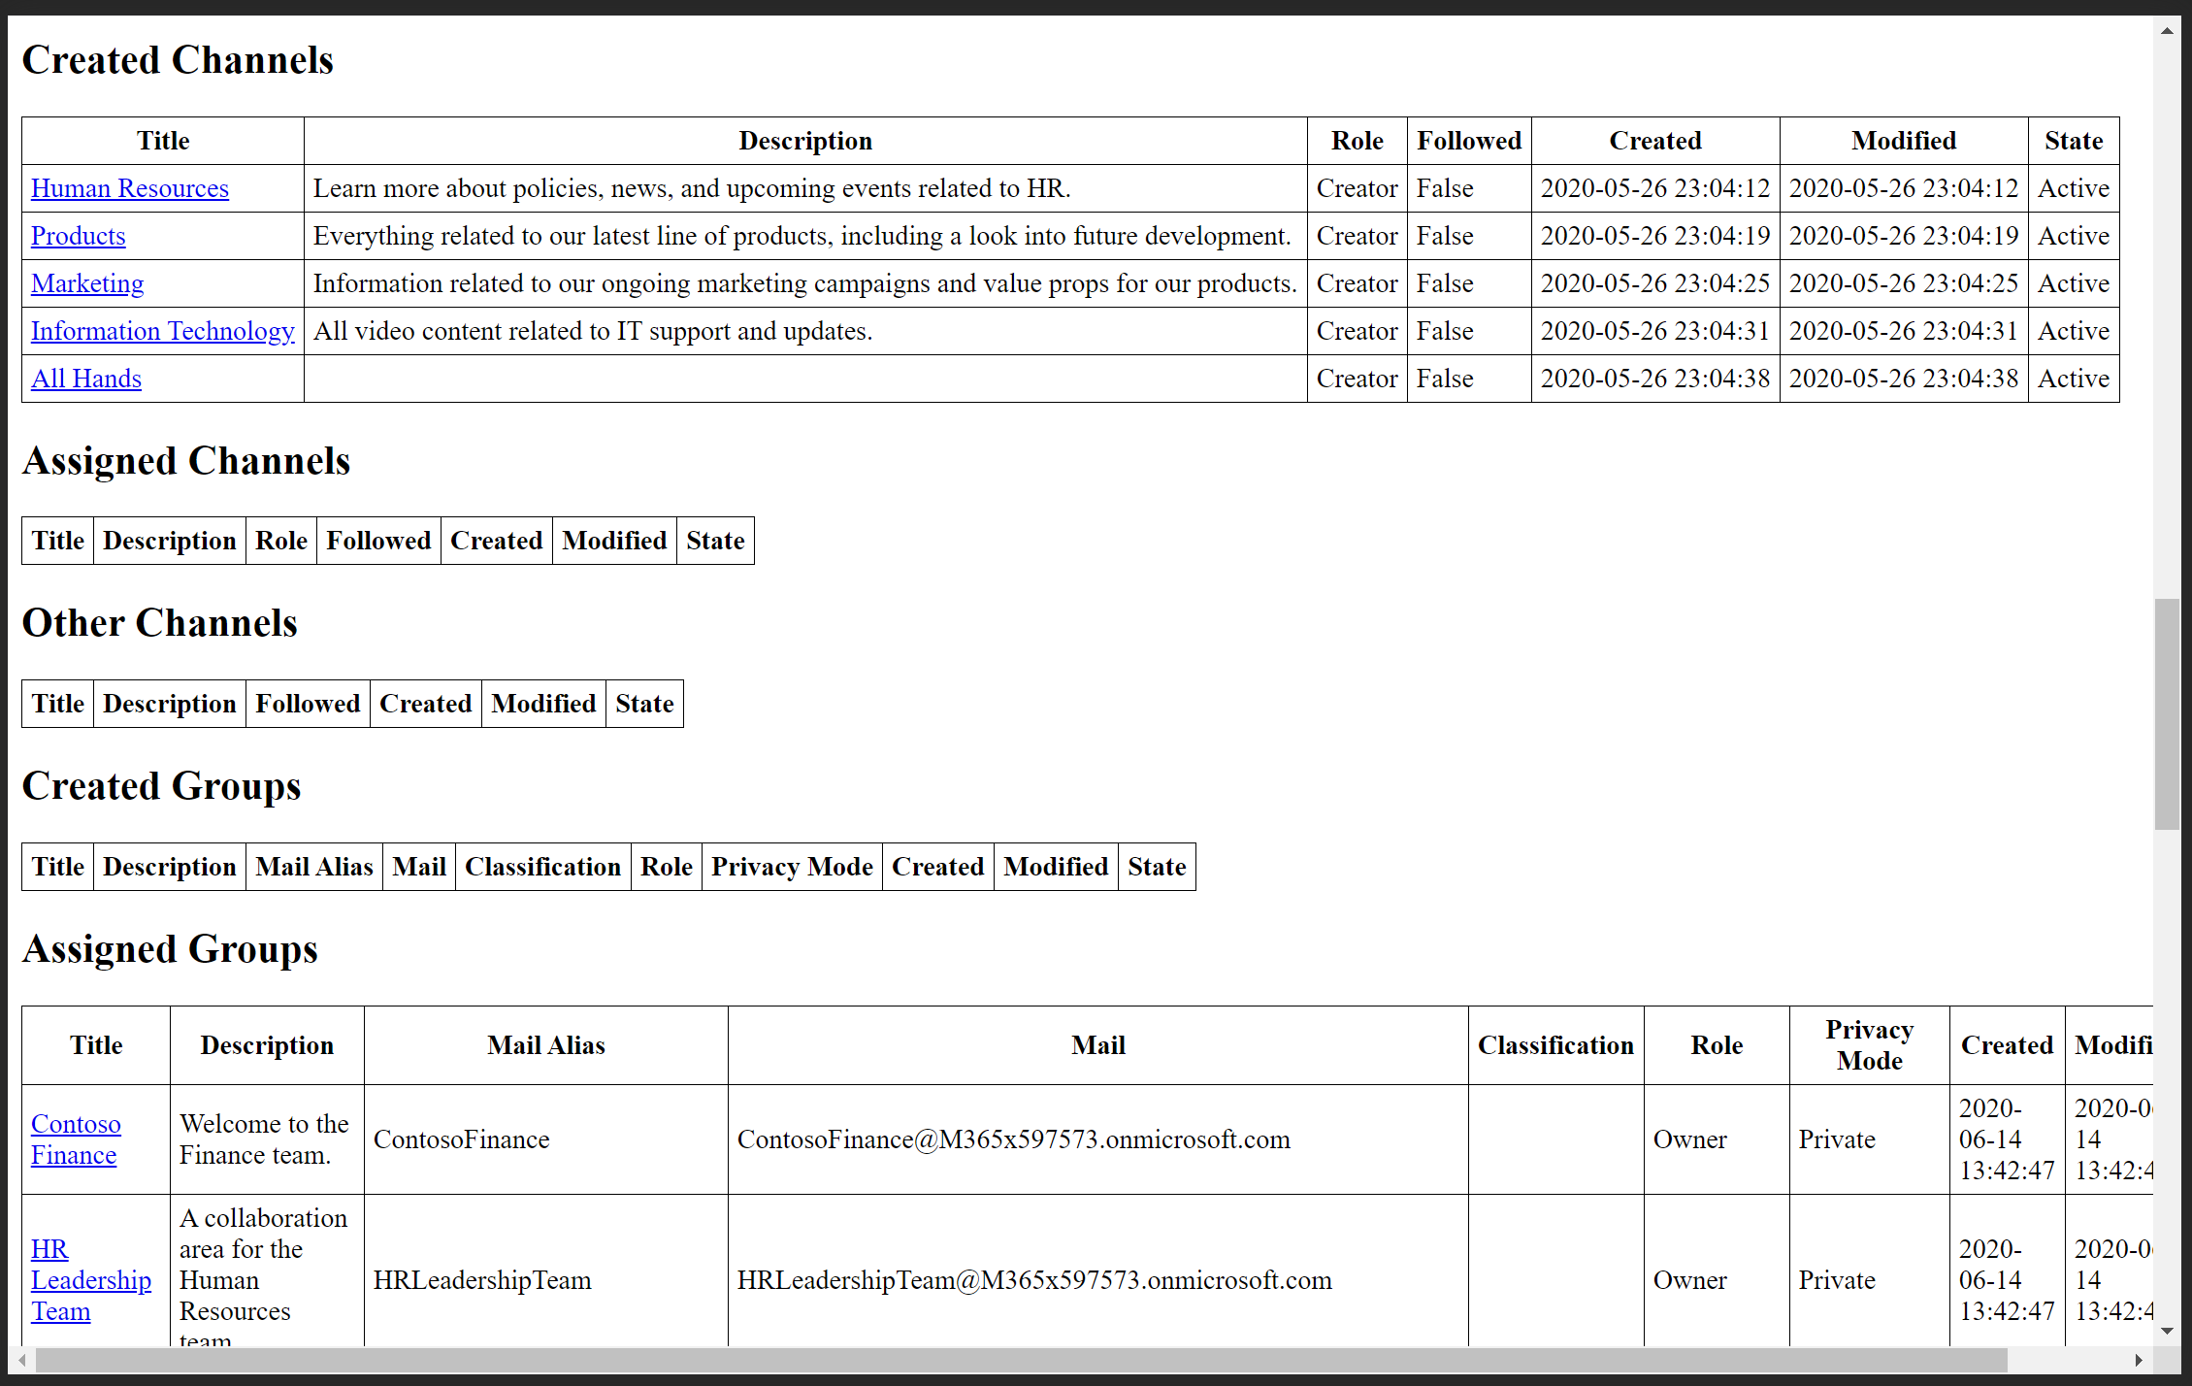Click the vertical scrollbar up arrow
The image size is (2192, 1386).
tap(2167, 30)
